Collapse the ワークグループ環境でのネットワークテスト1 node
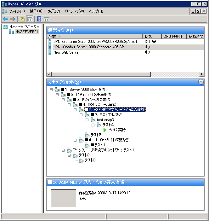This screenshot has width=209, height=221. [x=63, y=150]
